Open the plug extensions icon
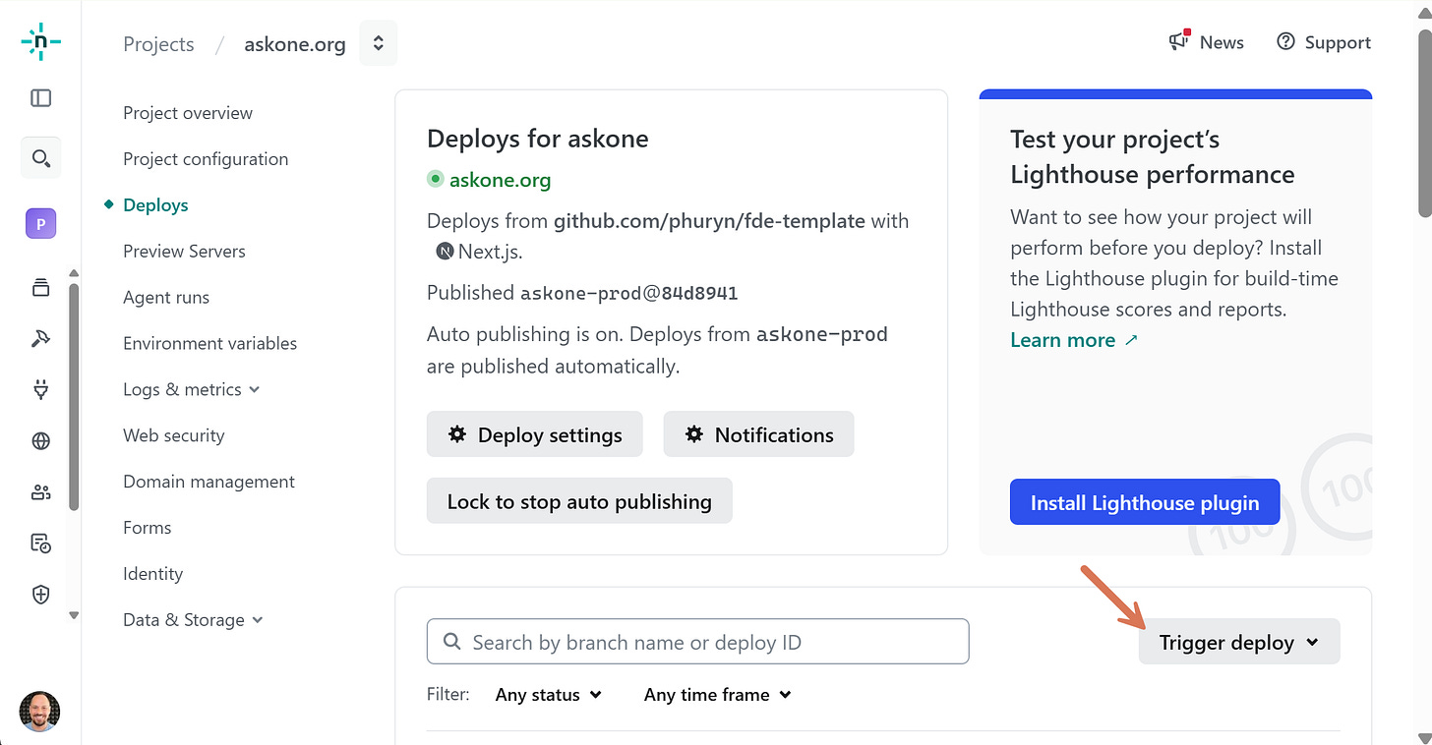 tap(40, 390)
